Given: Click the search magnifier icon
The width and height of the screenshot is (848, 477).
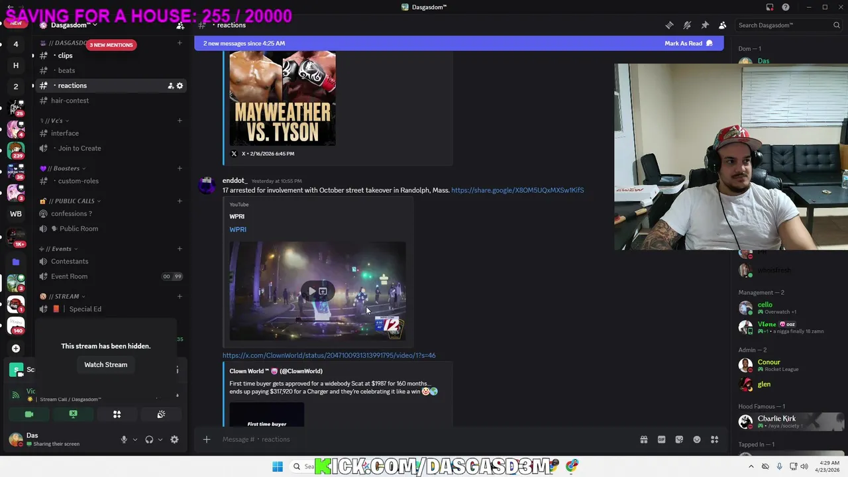Looking at the screenshot, I should [837, 25].
